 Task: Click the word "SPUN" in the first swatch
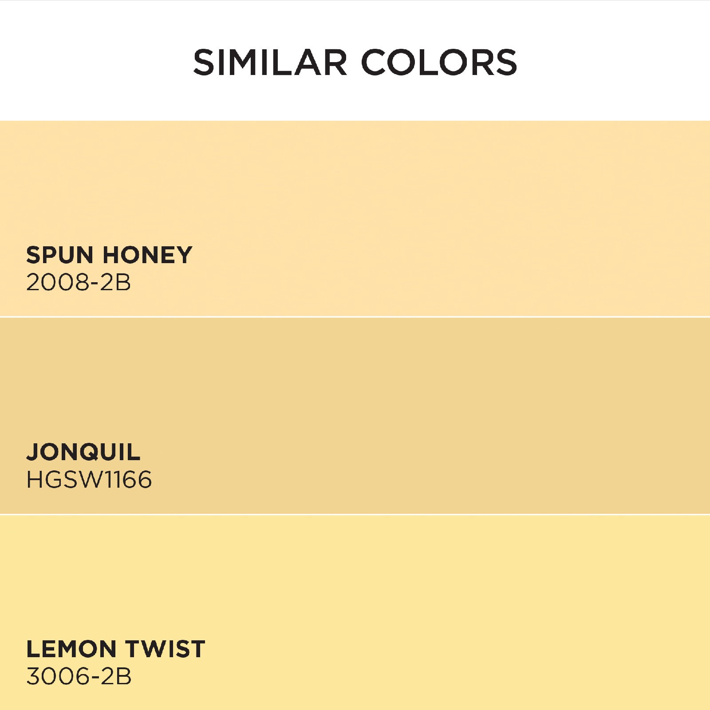pyautogui.click(x=59, y=255)
